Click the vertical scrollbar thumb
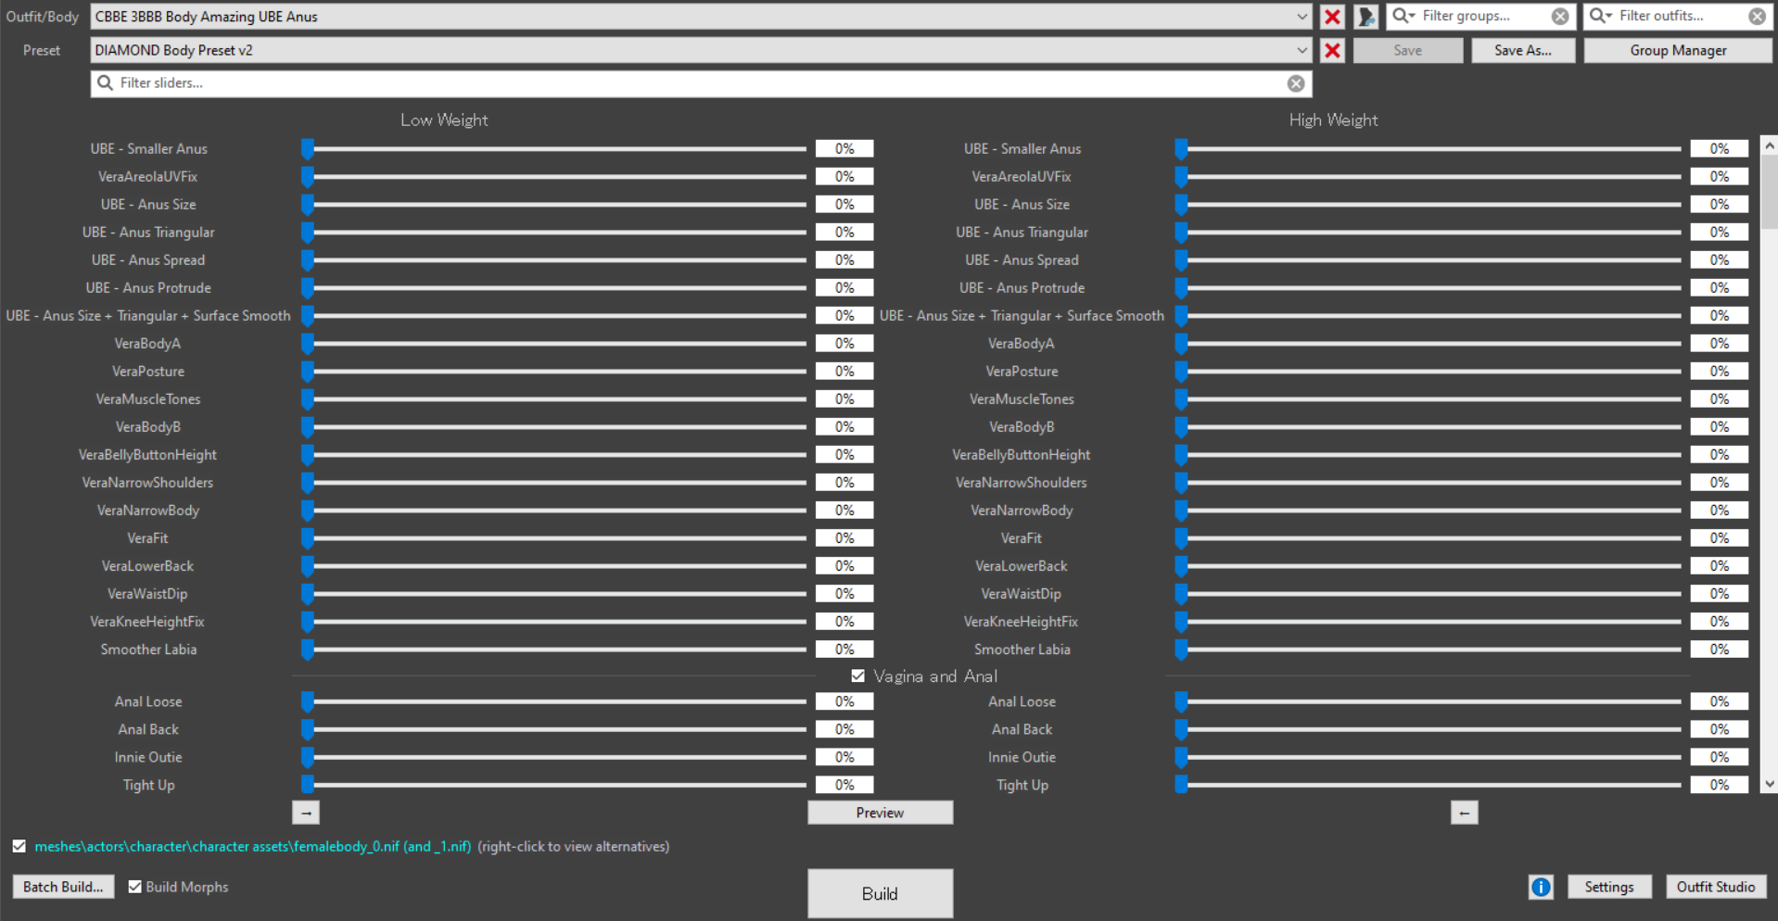 click(1769, 191)
